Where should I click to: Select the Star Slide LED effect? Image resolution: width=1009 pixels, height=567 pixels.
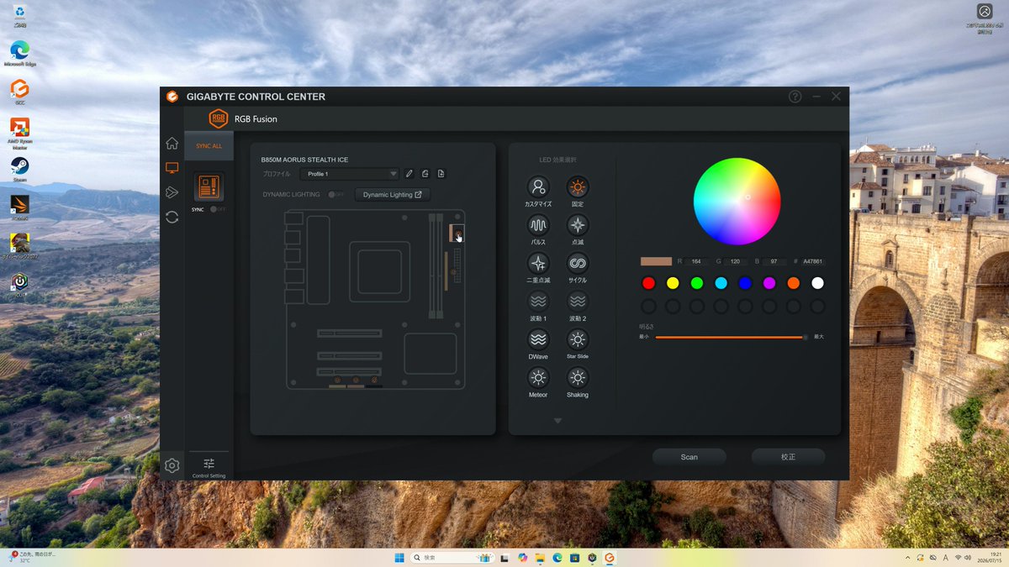pos(578,339)
